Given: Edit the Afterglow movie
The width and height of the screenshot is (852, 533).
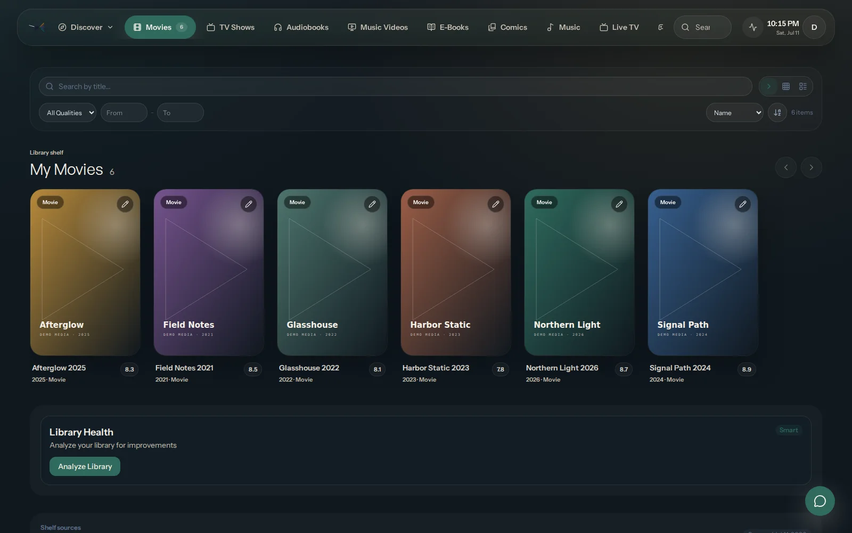Looking at the screenshot, I should click(125, 204).
